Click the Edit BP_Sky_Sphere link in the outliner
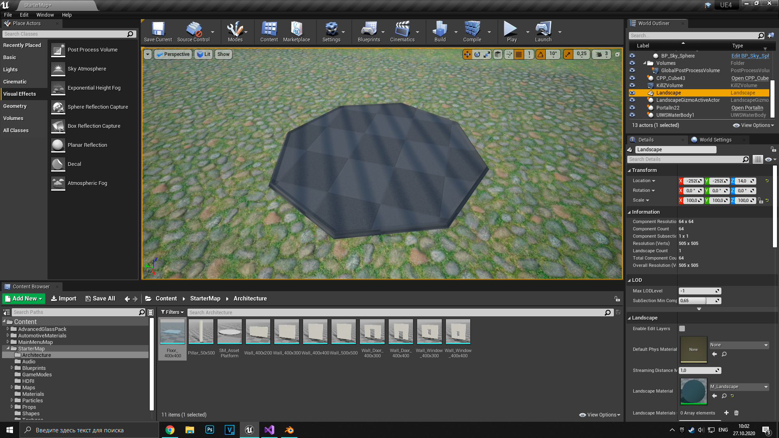The height and width of the screenshot is (438, 779). [750, 56]
